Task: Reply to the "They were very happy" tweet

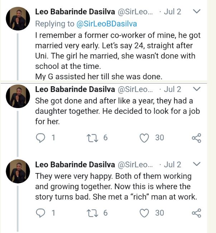Action: tap(42, 213)
